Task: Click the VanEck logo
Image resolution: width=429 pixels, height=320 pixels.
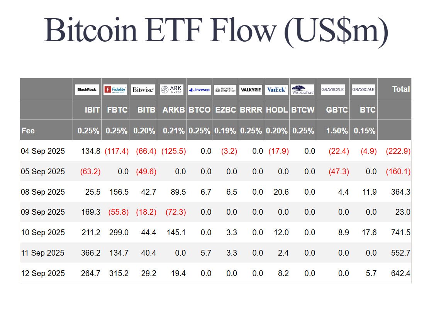Action: point(276,89)
